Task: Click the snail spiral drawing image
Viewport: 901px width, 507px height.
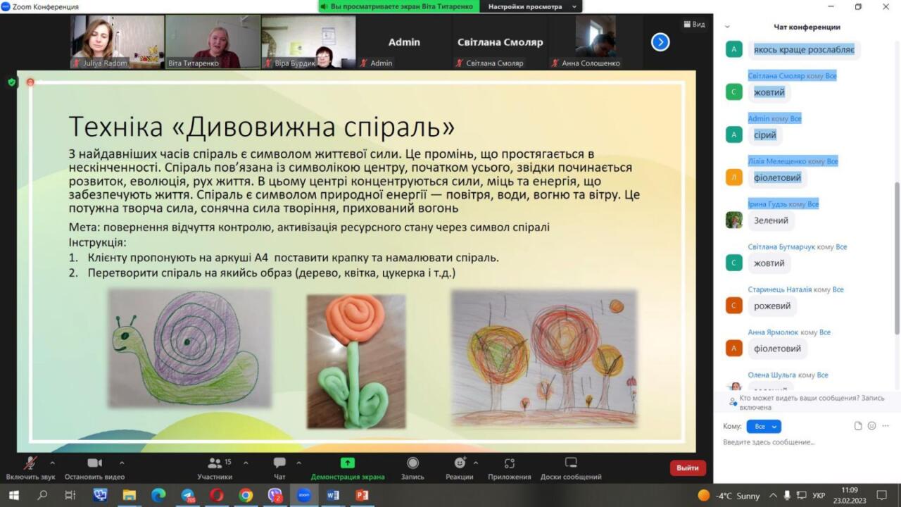Action: tap(189, 349)
